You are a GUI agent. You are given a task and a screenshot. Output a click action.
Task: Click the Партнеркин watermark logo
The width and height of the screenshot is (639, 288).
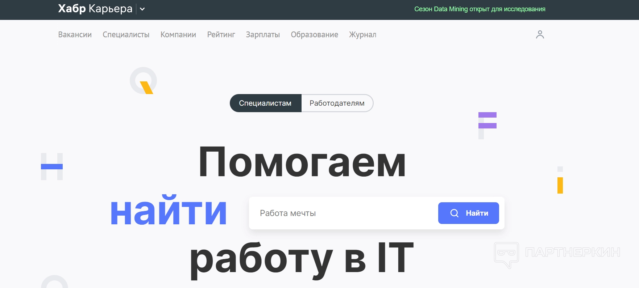tap(557, 253)
